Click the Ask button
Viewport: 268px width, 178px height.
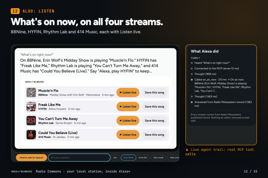pyautogui.click(x=115, y=157)
